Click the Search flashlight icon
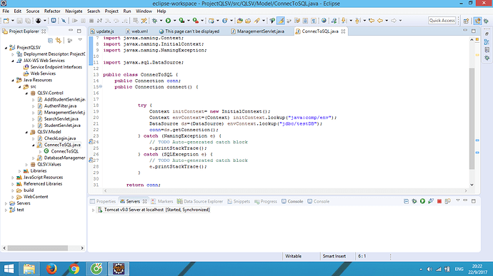 (x=257, y=21)
